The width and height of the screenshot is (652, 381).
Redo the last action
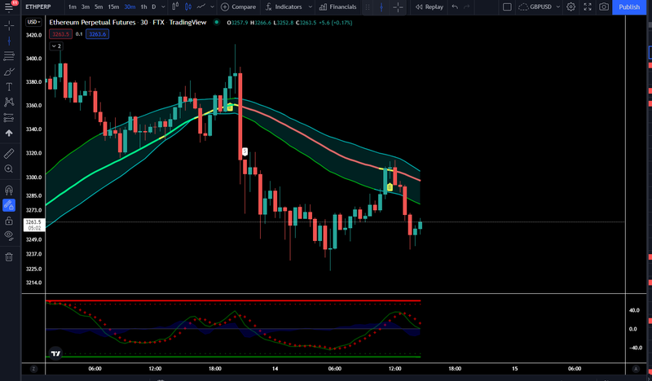466,7
